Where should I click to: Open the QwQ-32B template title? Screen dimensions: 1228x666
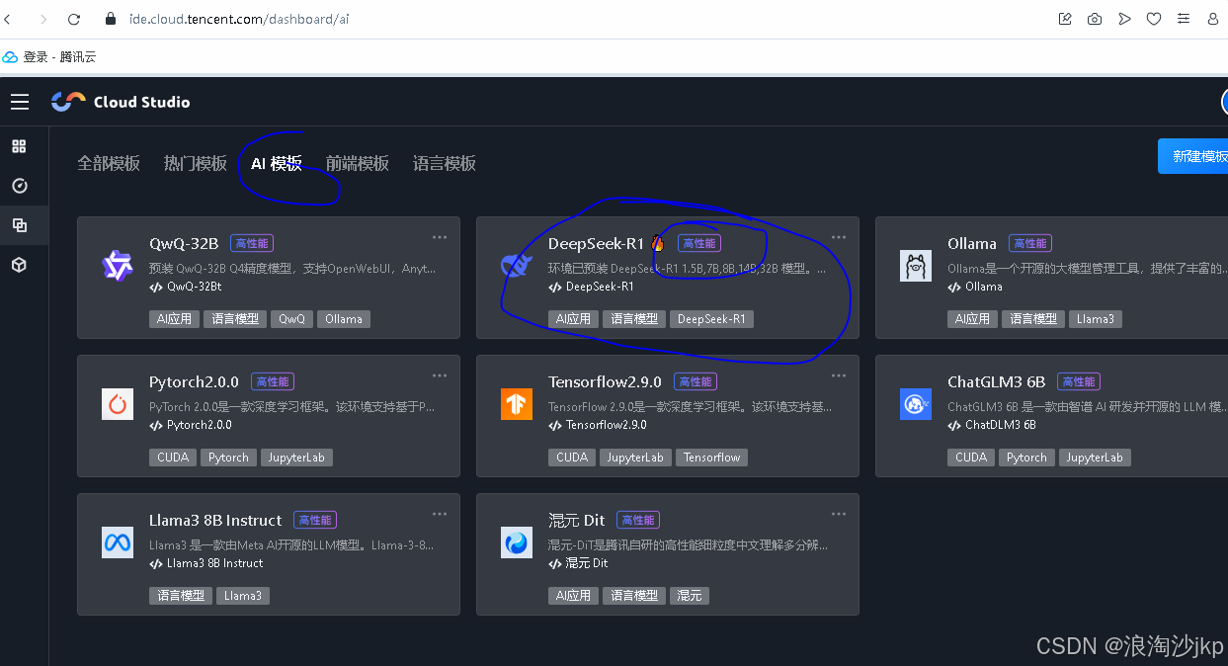click(184, 243)
